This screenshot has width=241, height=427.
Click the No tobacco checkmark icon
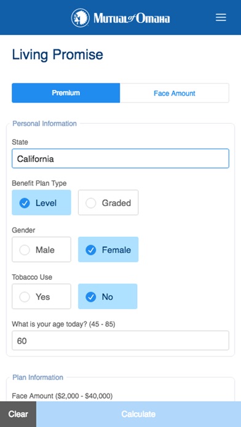(x=90, y=297)
